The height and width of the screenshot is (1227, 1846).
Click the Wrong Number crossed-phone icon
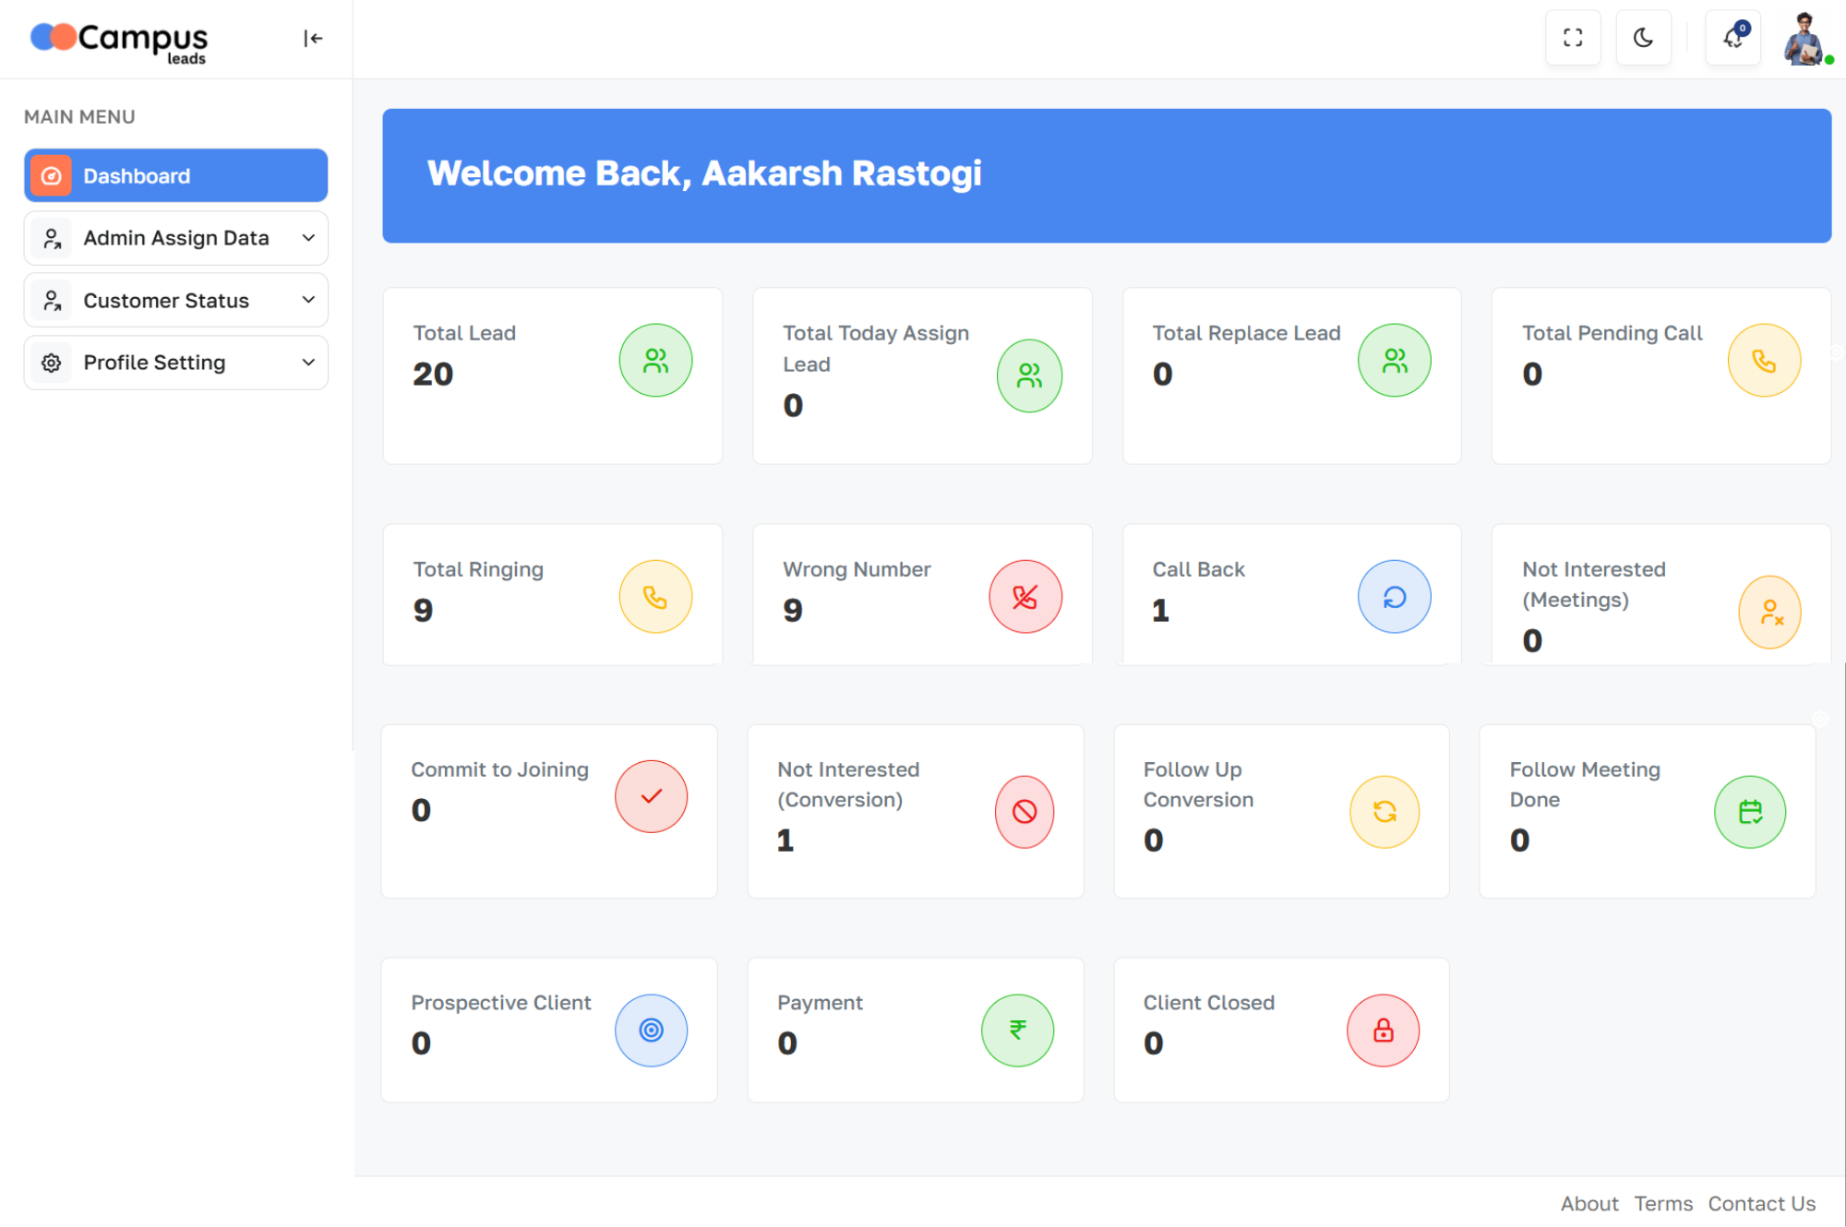pyautogui.click(x=1025, y=597)
